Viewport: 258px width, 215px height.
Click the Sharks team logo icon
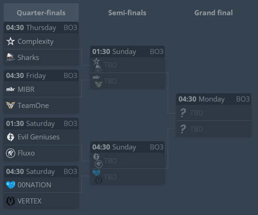click(x=10, y=57)
